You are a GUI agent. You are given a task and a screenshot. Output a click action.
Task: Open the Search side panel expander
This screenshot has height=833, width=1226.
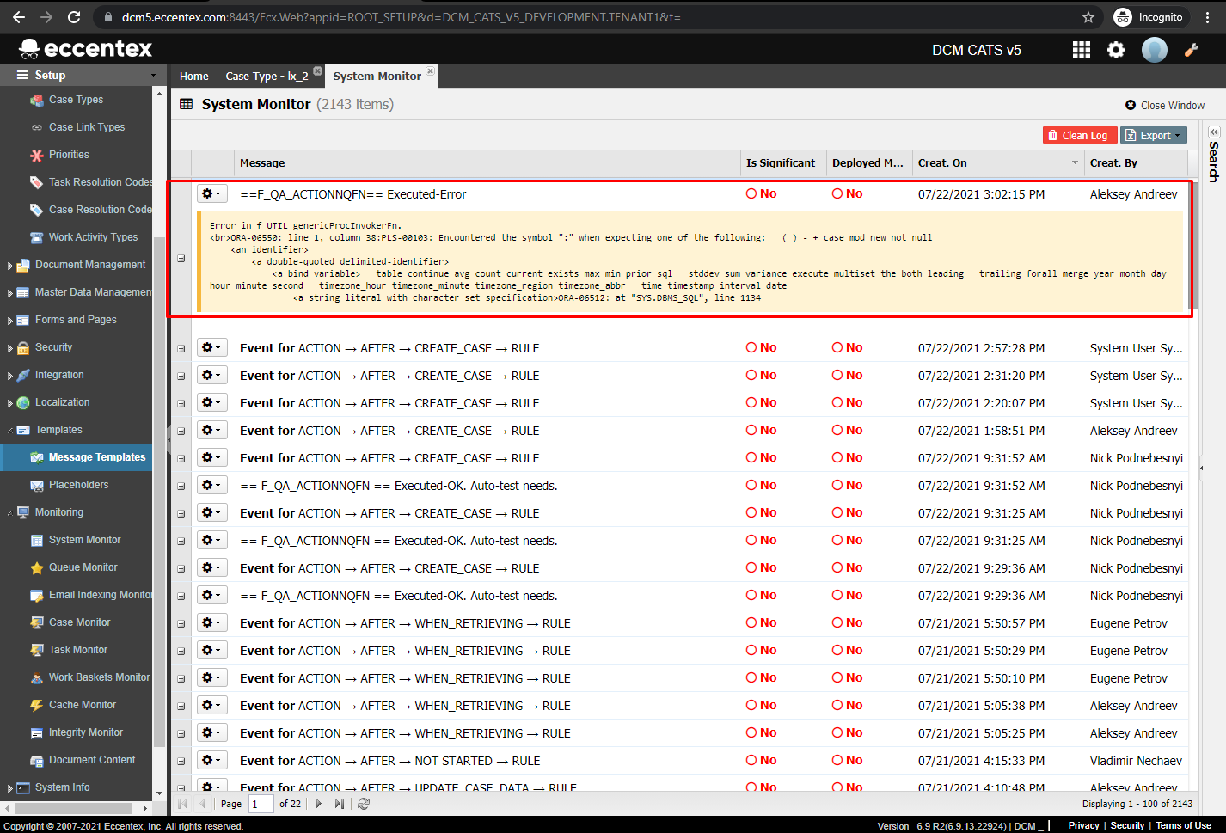pos(1214,132)
